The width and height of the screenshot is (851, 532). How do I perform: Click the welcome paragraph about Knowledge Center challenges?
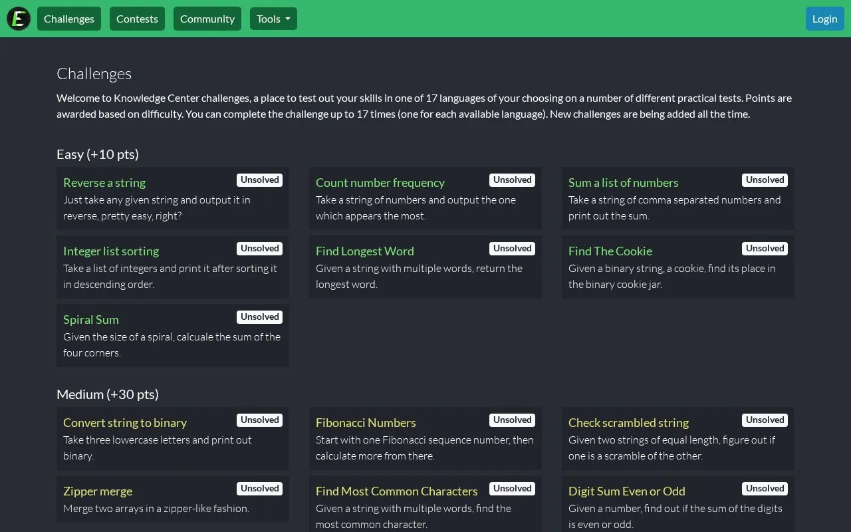[424, 106]
